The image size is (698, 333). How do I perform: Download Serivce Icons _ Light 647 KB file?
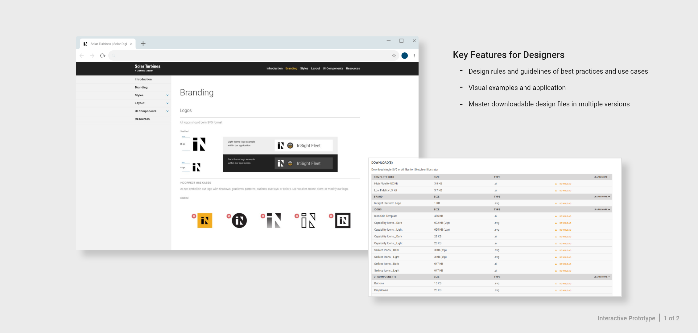pos(563,271)
